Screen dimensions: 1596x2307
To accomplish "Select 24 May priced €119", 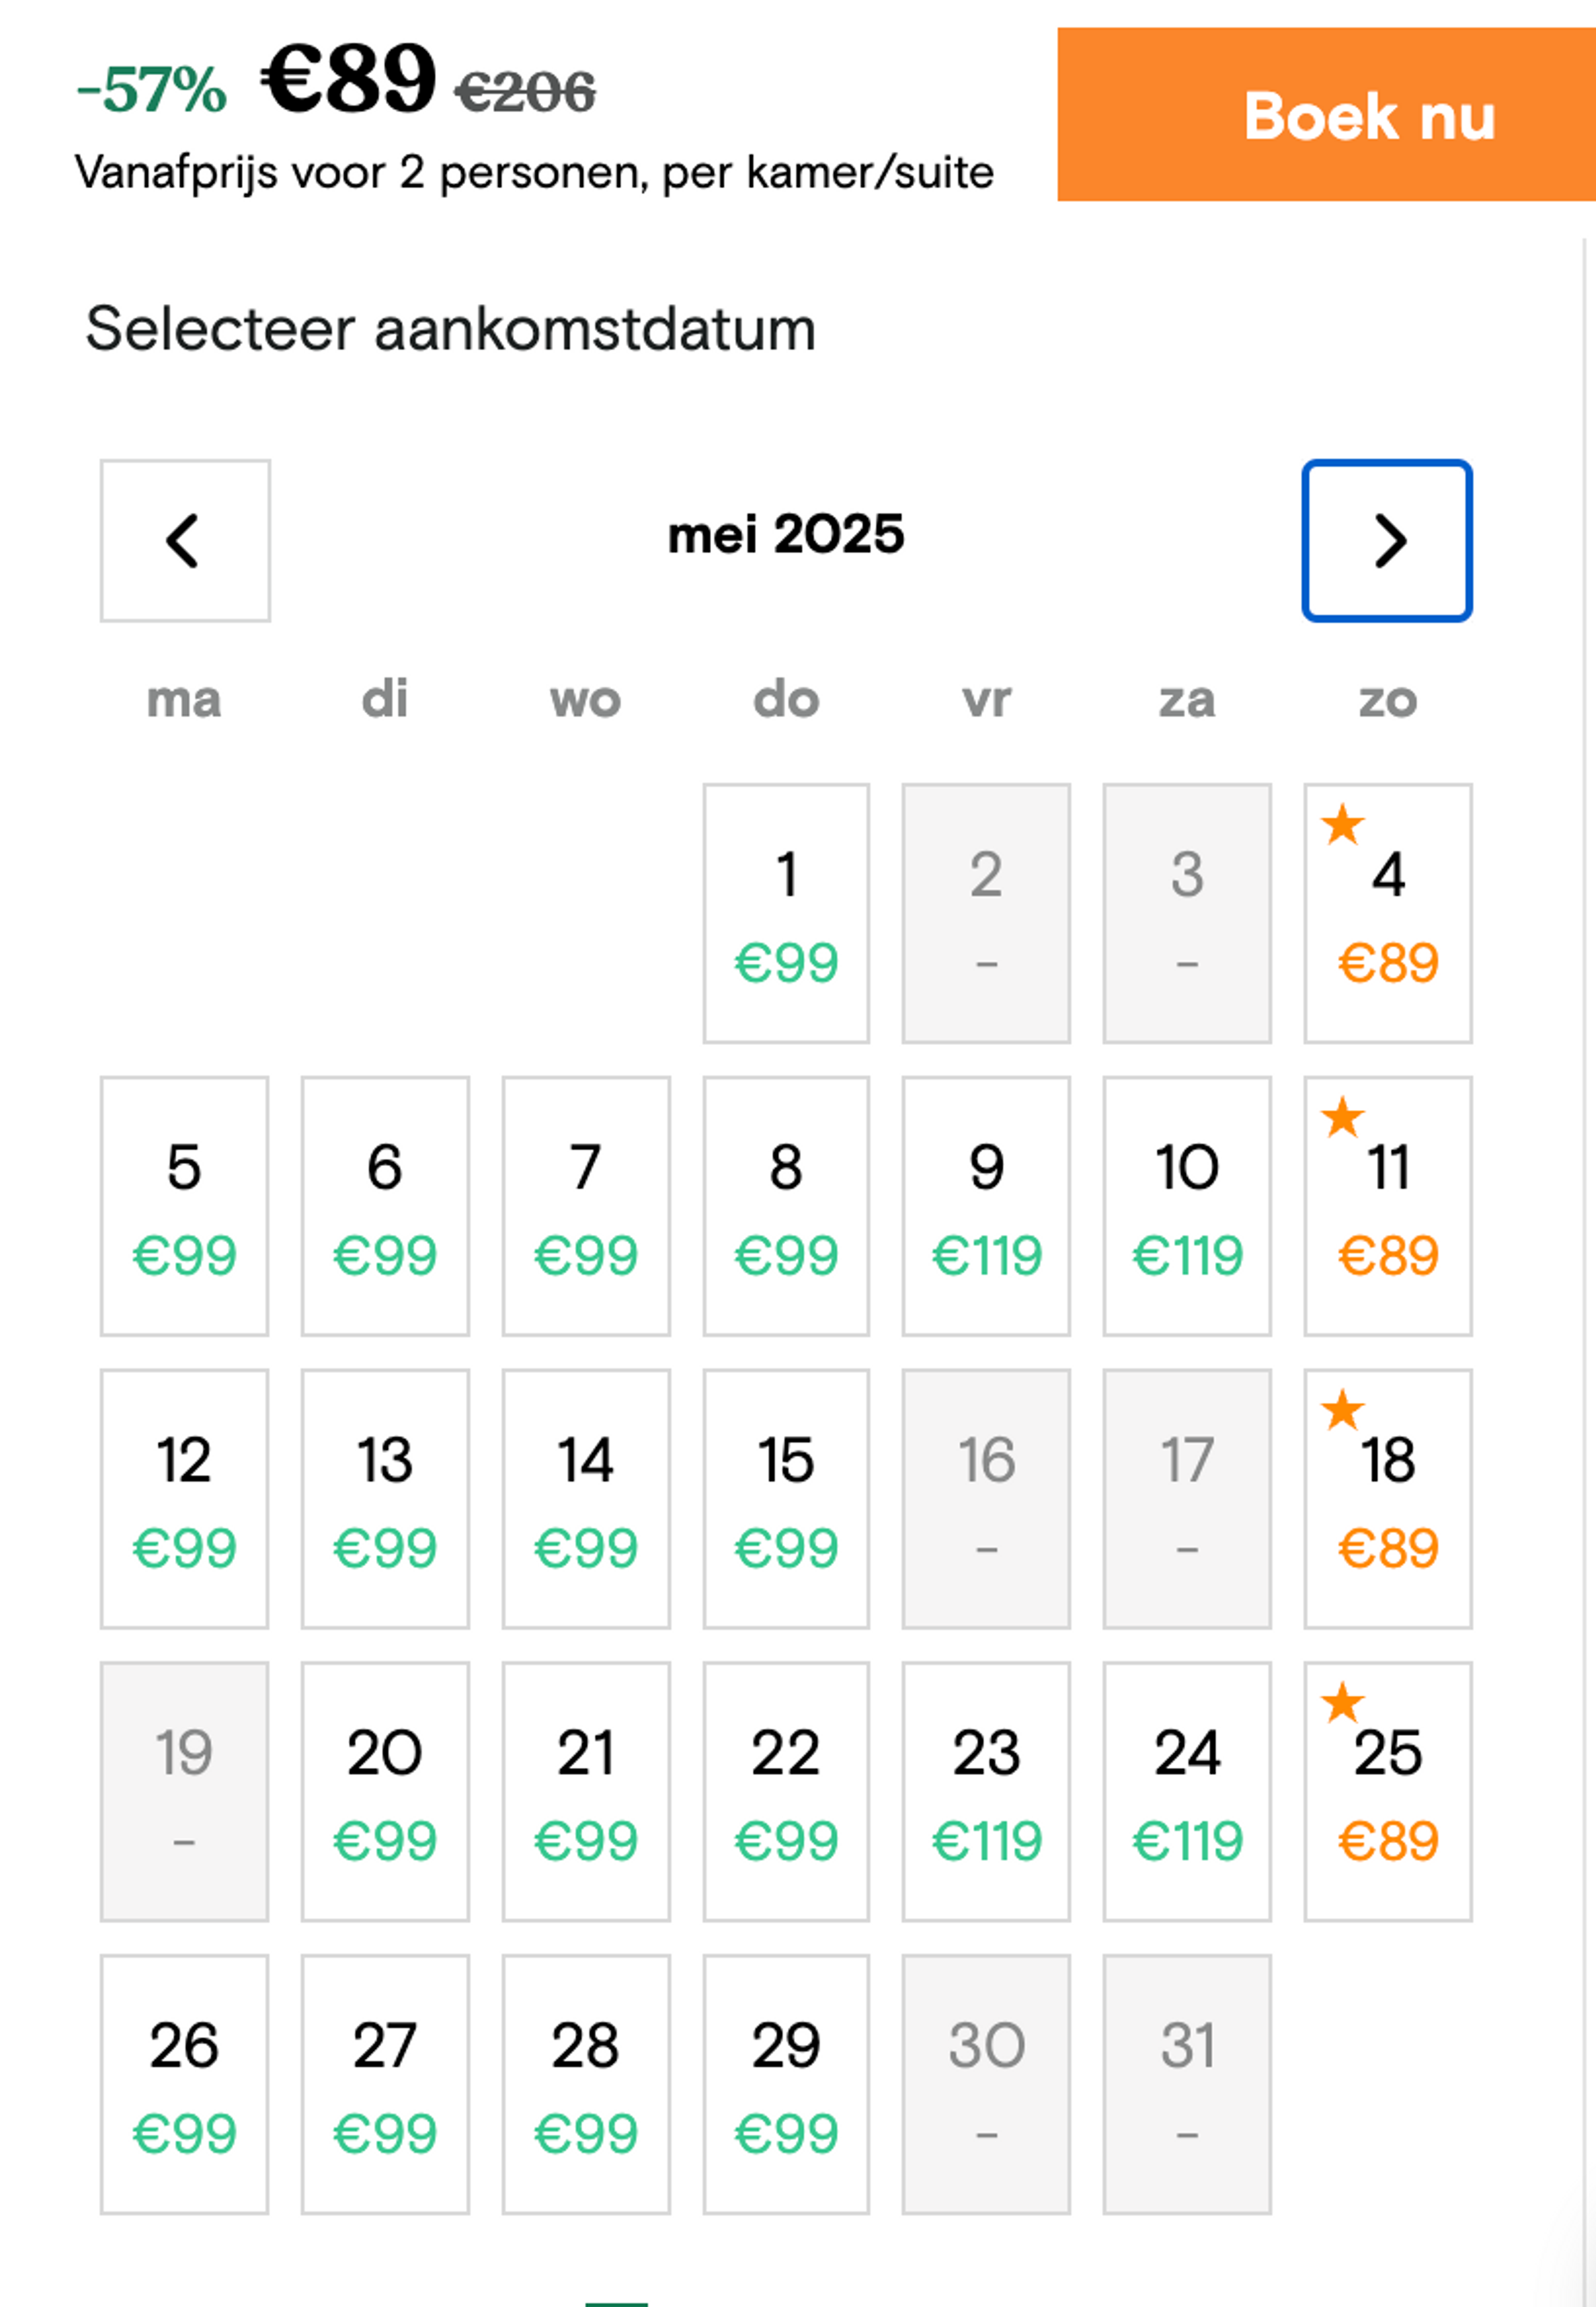I will 1187,1792.
